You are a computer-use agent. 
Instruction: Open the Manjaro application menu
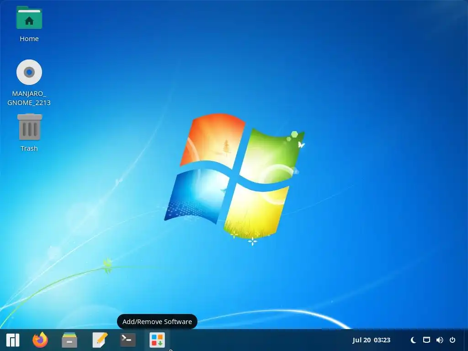(x=13, y=340)
